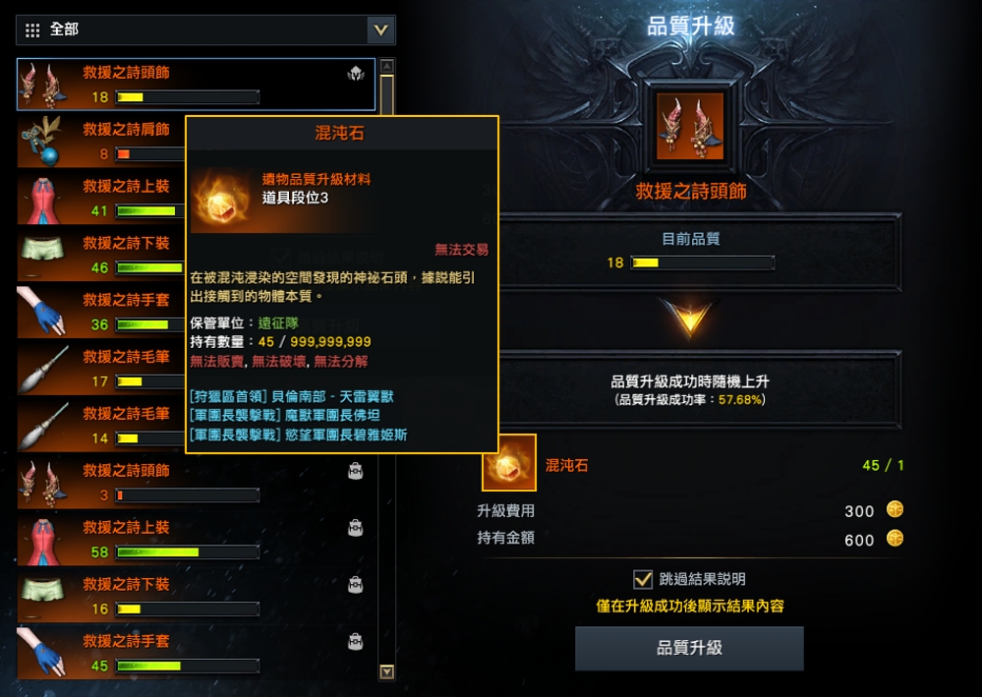Select 救援之詩上裝 with quality 41
The height and width of the screenshot is (697, 982).
click(x=102, y=198)
